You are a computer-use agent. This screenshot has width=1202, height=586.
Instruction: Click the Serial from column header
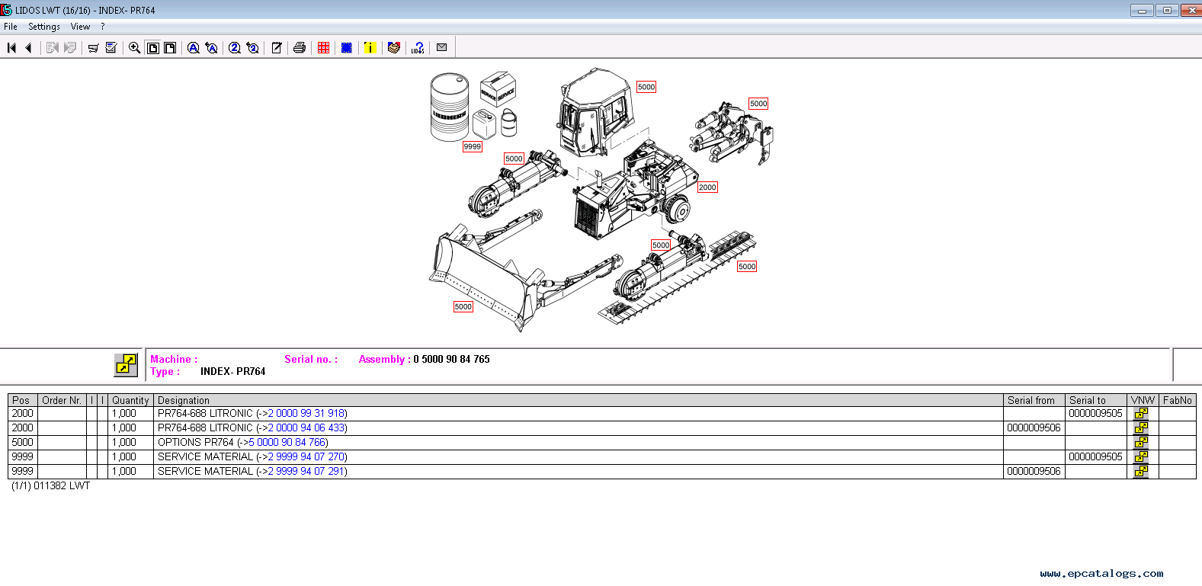1034,400
